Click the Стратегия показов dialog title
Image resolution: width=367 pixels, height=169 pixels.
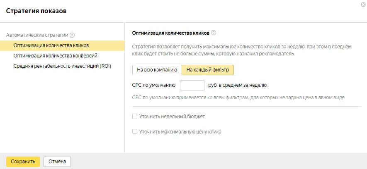[x=36, y=11]
